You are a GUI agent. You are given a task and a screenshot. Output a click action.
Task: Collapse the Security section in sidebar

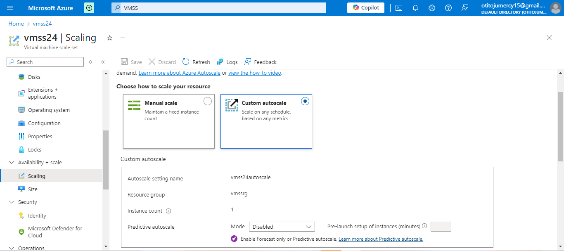pyautogui.click(x=12, y=202)
